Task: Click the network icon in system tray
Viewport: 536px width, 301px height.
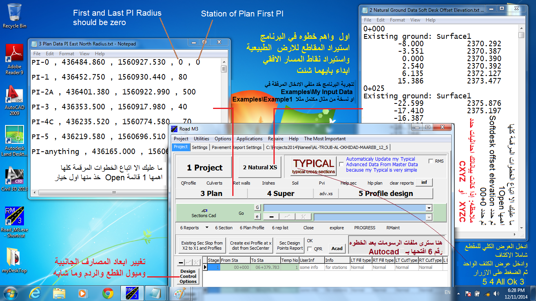Action: pyautogui.click(x=487, y=293)
